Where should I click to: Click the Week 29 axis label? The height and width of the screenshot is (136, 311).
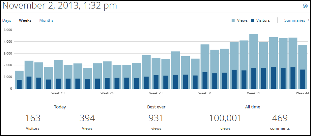(x=156, y=93)
